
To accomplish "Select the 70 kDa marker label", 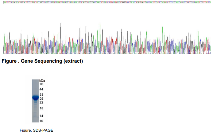I will 41,84.
